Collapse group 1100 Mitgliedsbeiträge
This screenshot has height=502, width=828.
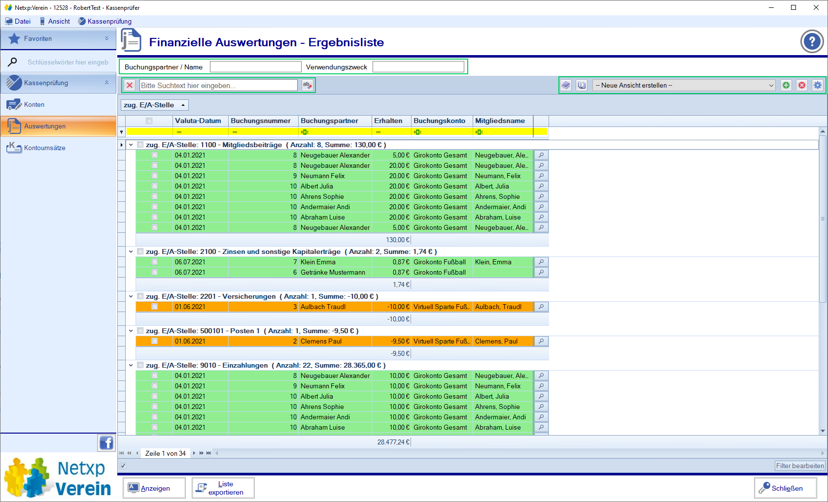coord(131,145)
